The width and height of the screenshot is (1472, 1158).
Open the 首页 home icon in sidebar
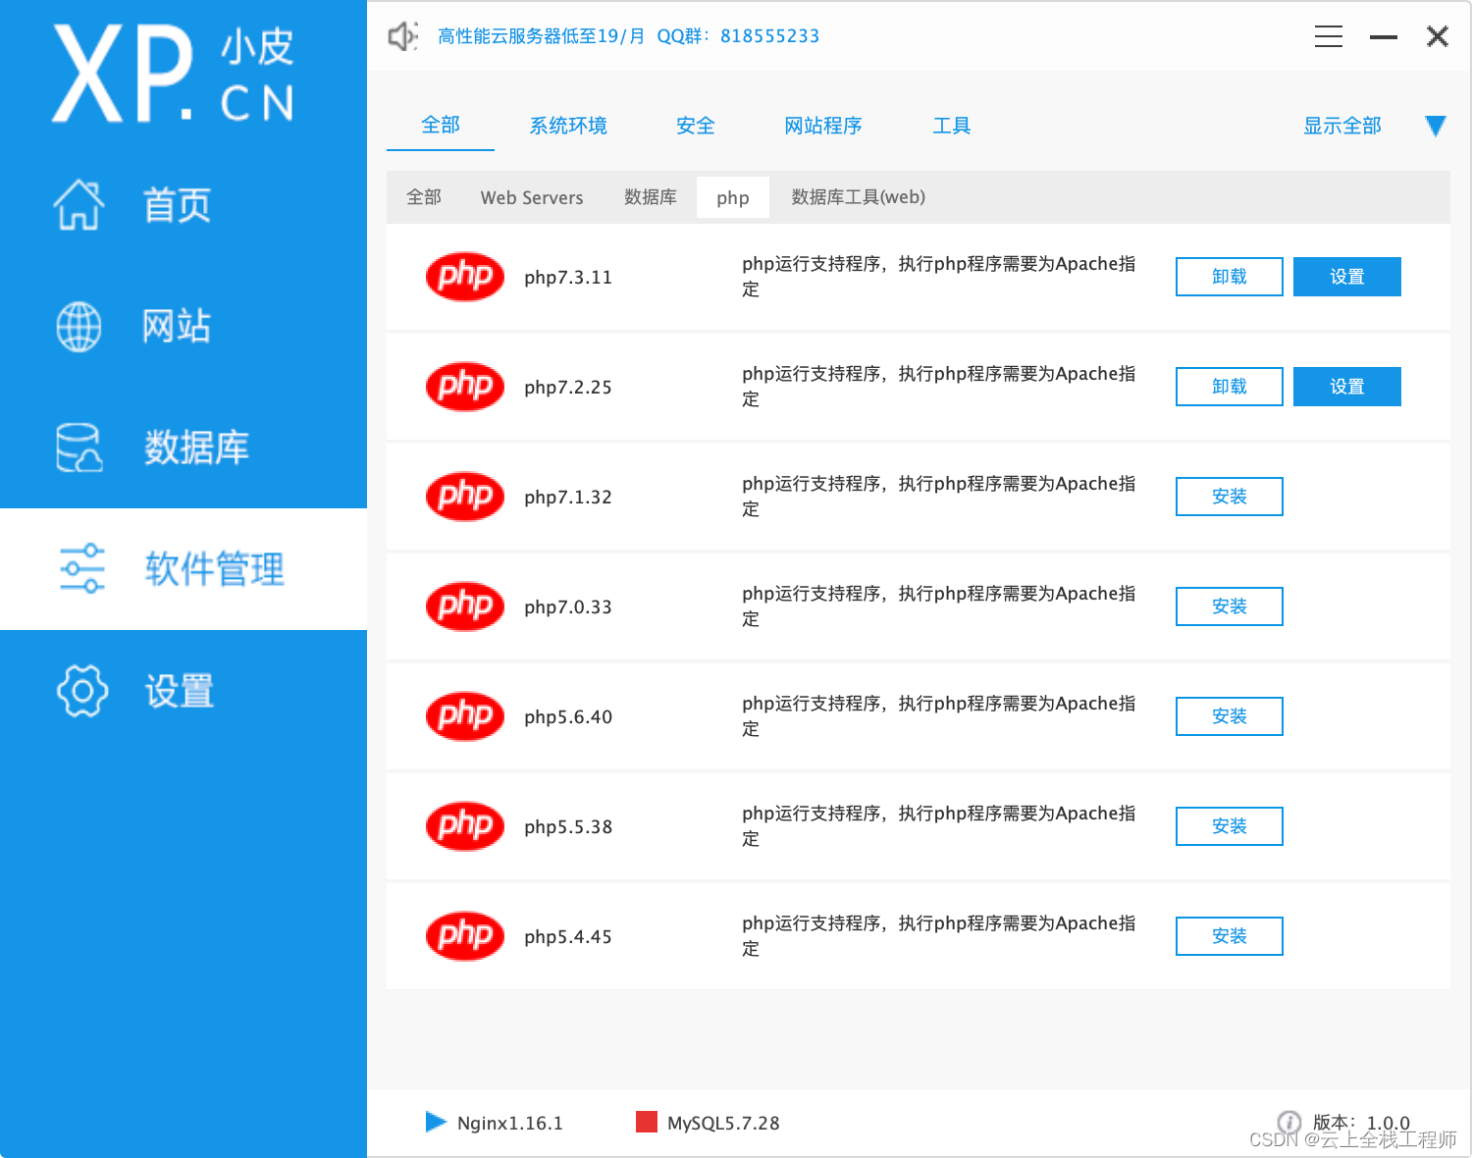pyautogui.click(x=79, y=205)
